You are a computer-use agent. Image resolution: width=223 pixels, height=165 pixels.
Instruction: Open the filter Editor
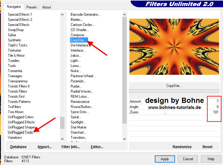pos(97,147)
